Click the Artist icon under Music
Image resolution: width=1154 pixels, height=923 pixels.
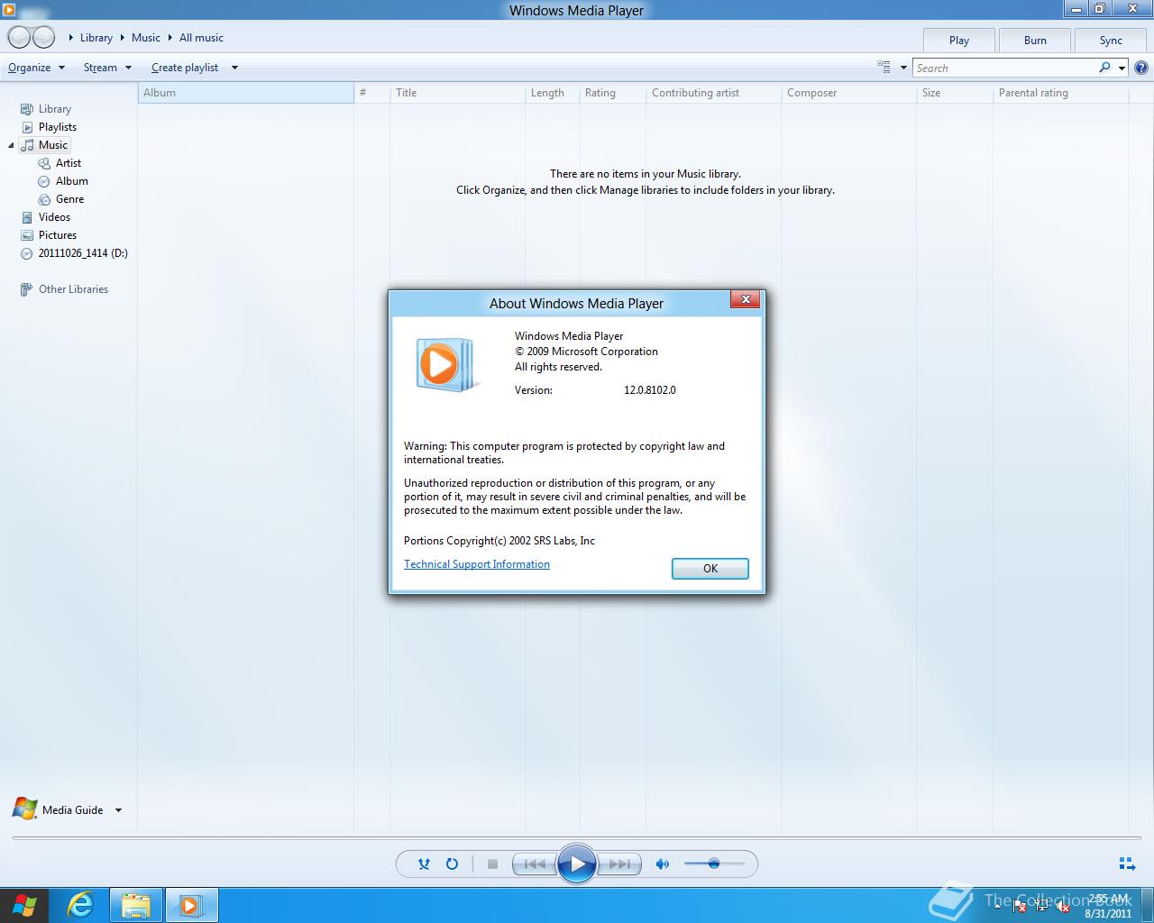click(44, 163)
